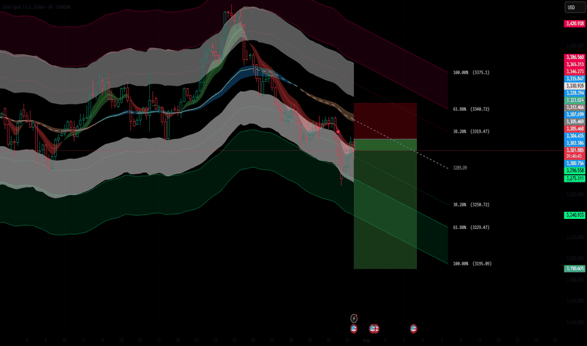This screenshot has width=587, height=346.
Task: Open the US flag economic event near Aug 5
Action: tap(413, 328)
